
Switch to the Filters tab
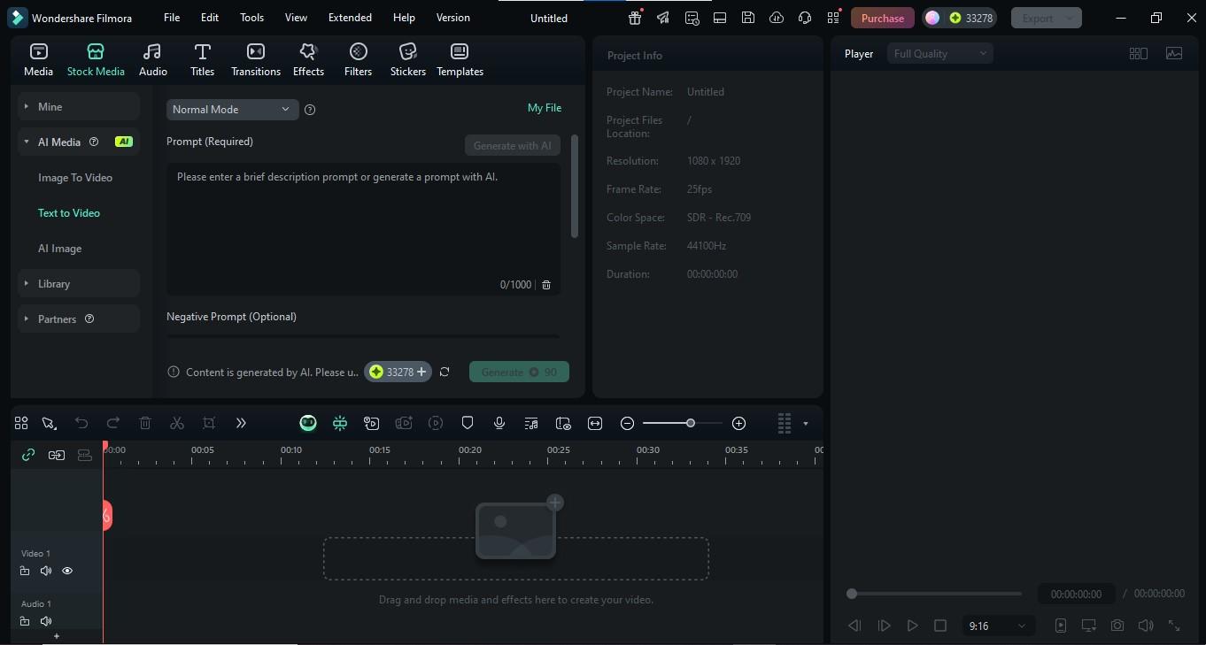pos(358,59)
